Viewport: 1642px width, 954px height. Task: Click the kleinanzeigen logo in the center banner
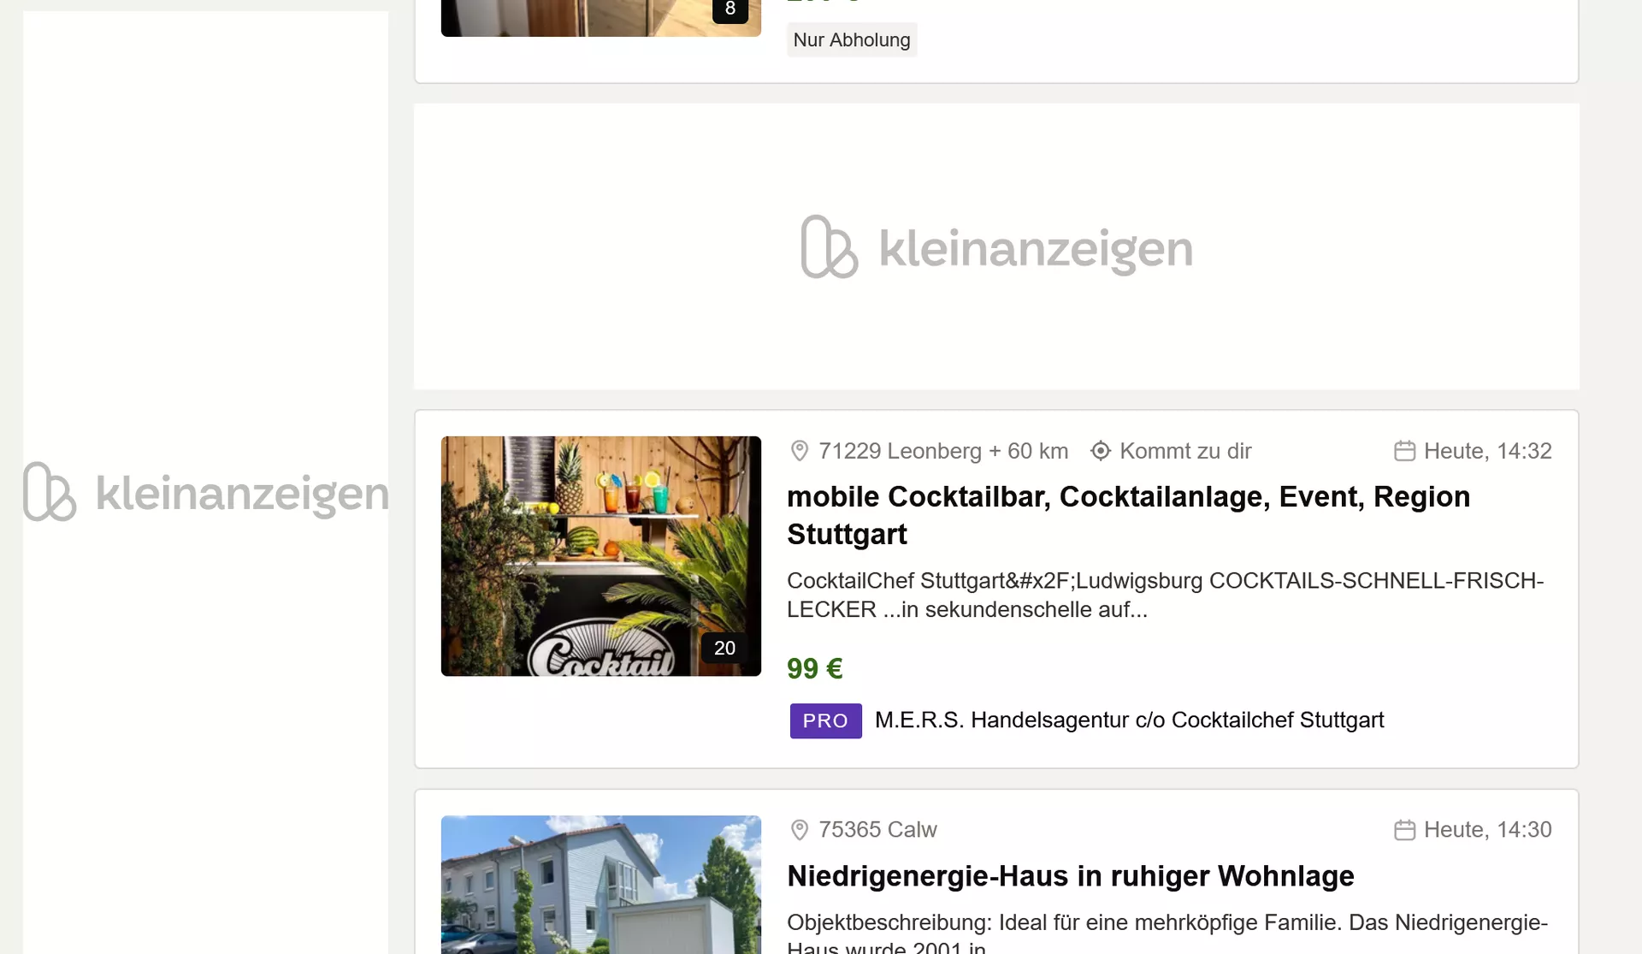[x=996, y=247]
